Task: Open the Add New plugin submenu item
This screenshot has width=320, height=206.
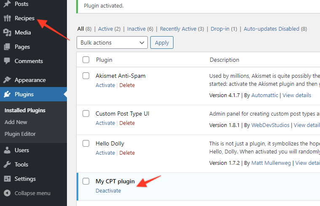Action: tap(16, 122)
